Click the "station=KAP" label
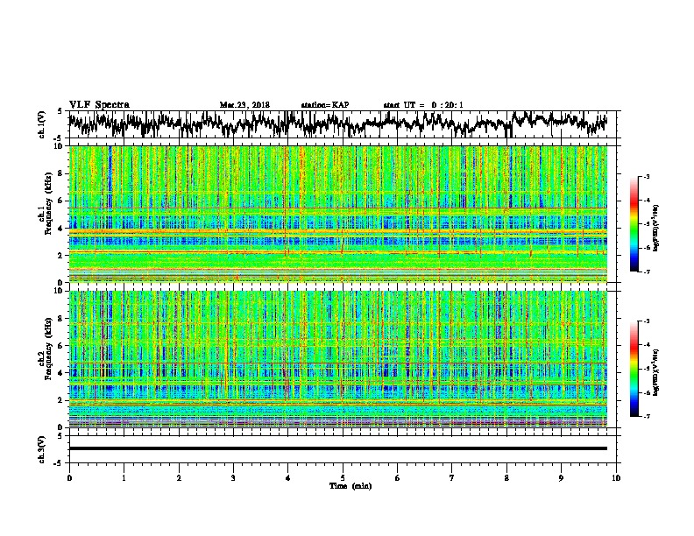This screenshot has height=536, width=694. click(x=325, y=105)
